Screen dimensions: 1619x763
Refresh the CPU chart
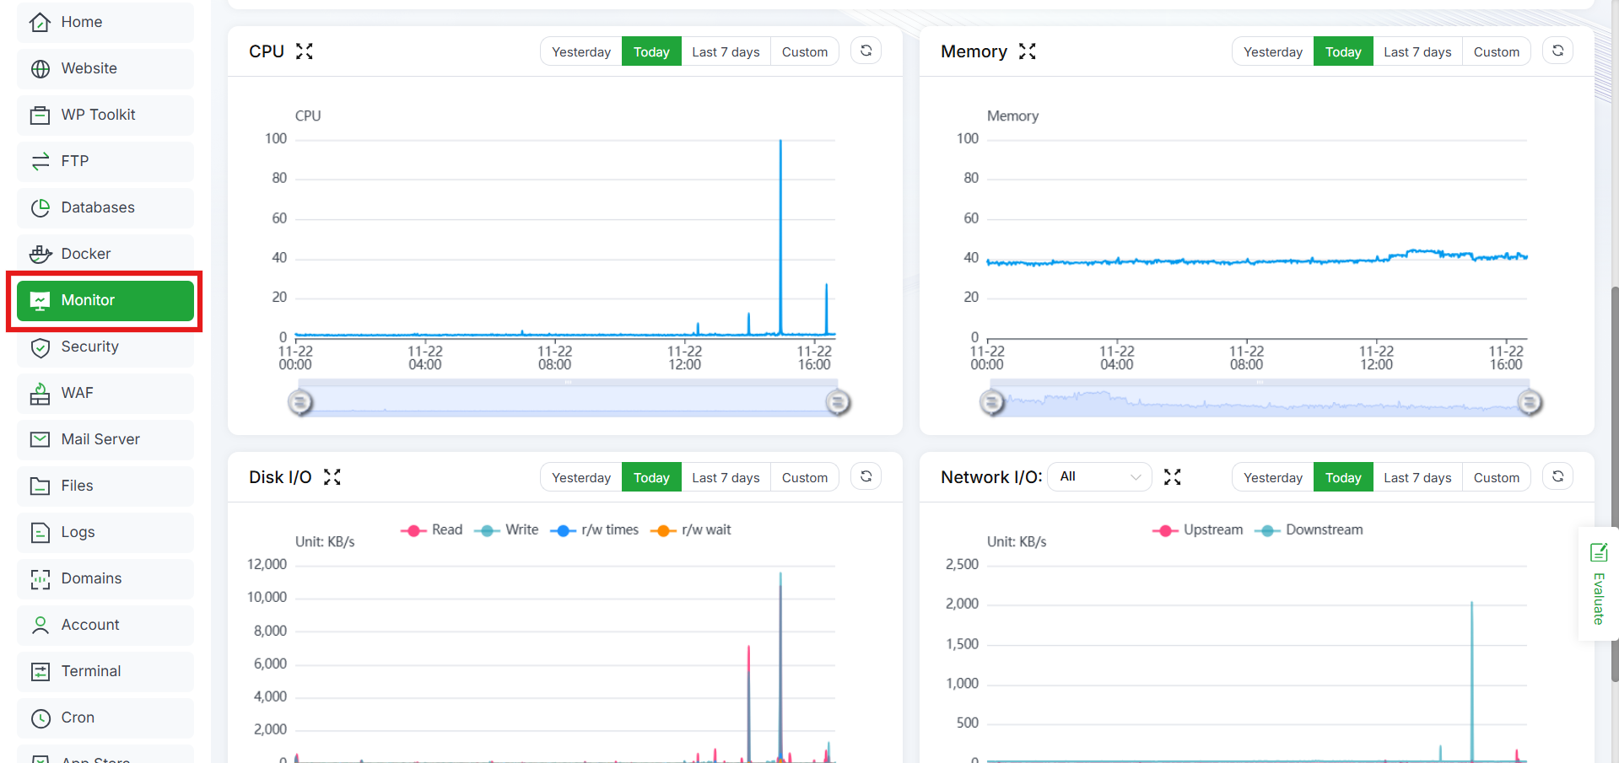pyautogui.click(x=866, y=51)
